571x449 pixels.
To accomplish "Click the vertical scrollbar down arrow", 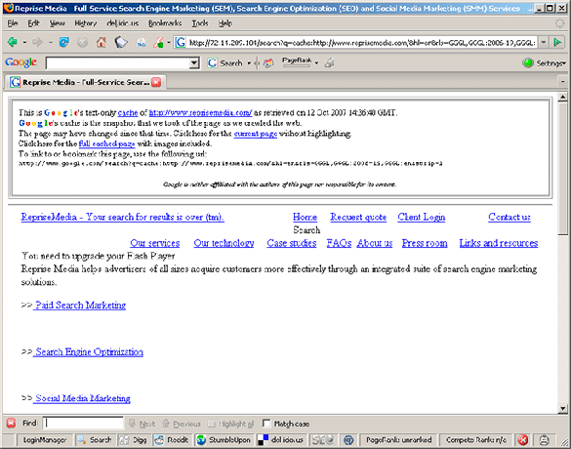I will point(563,408).
